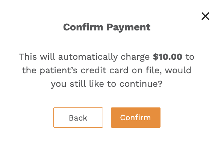Proceed with automatic charge via Confirm
Viewport: 215px width, 145px height.
coord(136,118)
